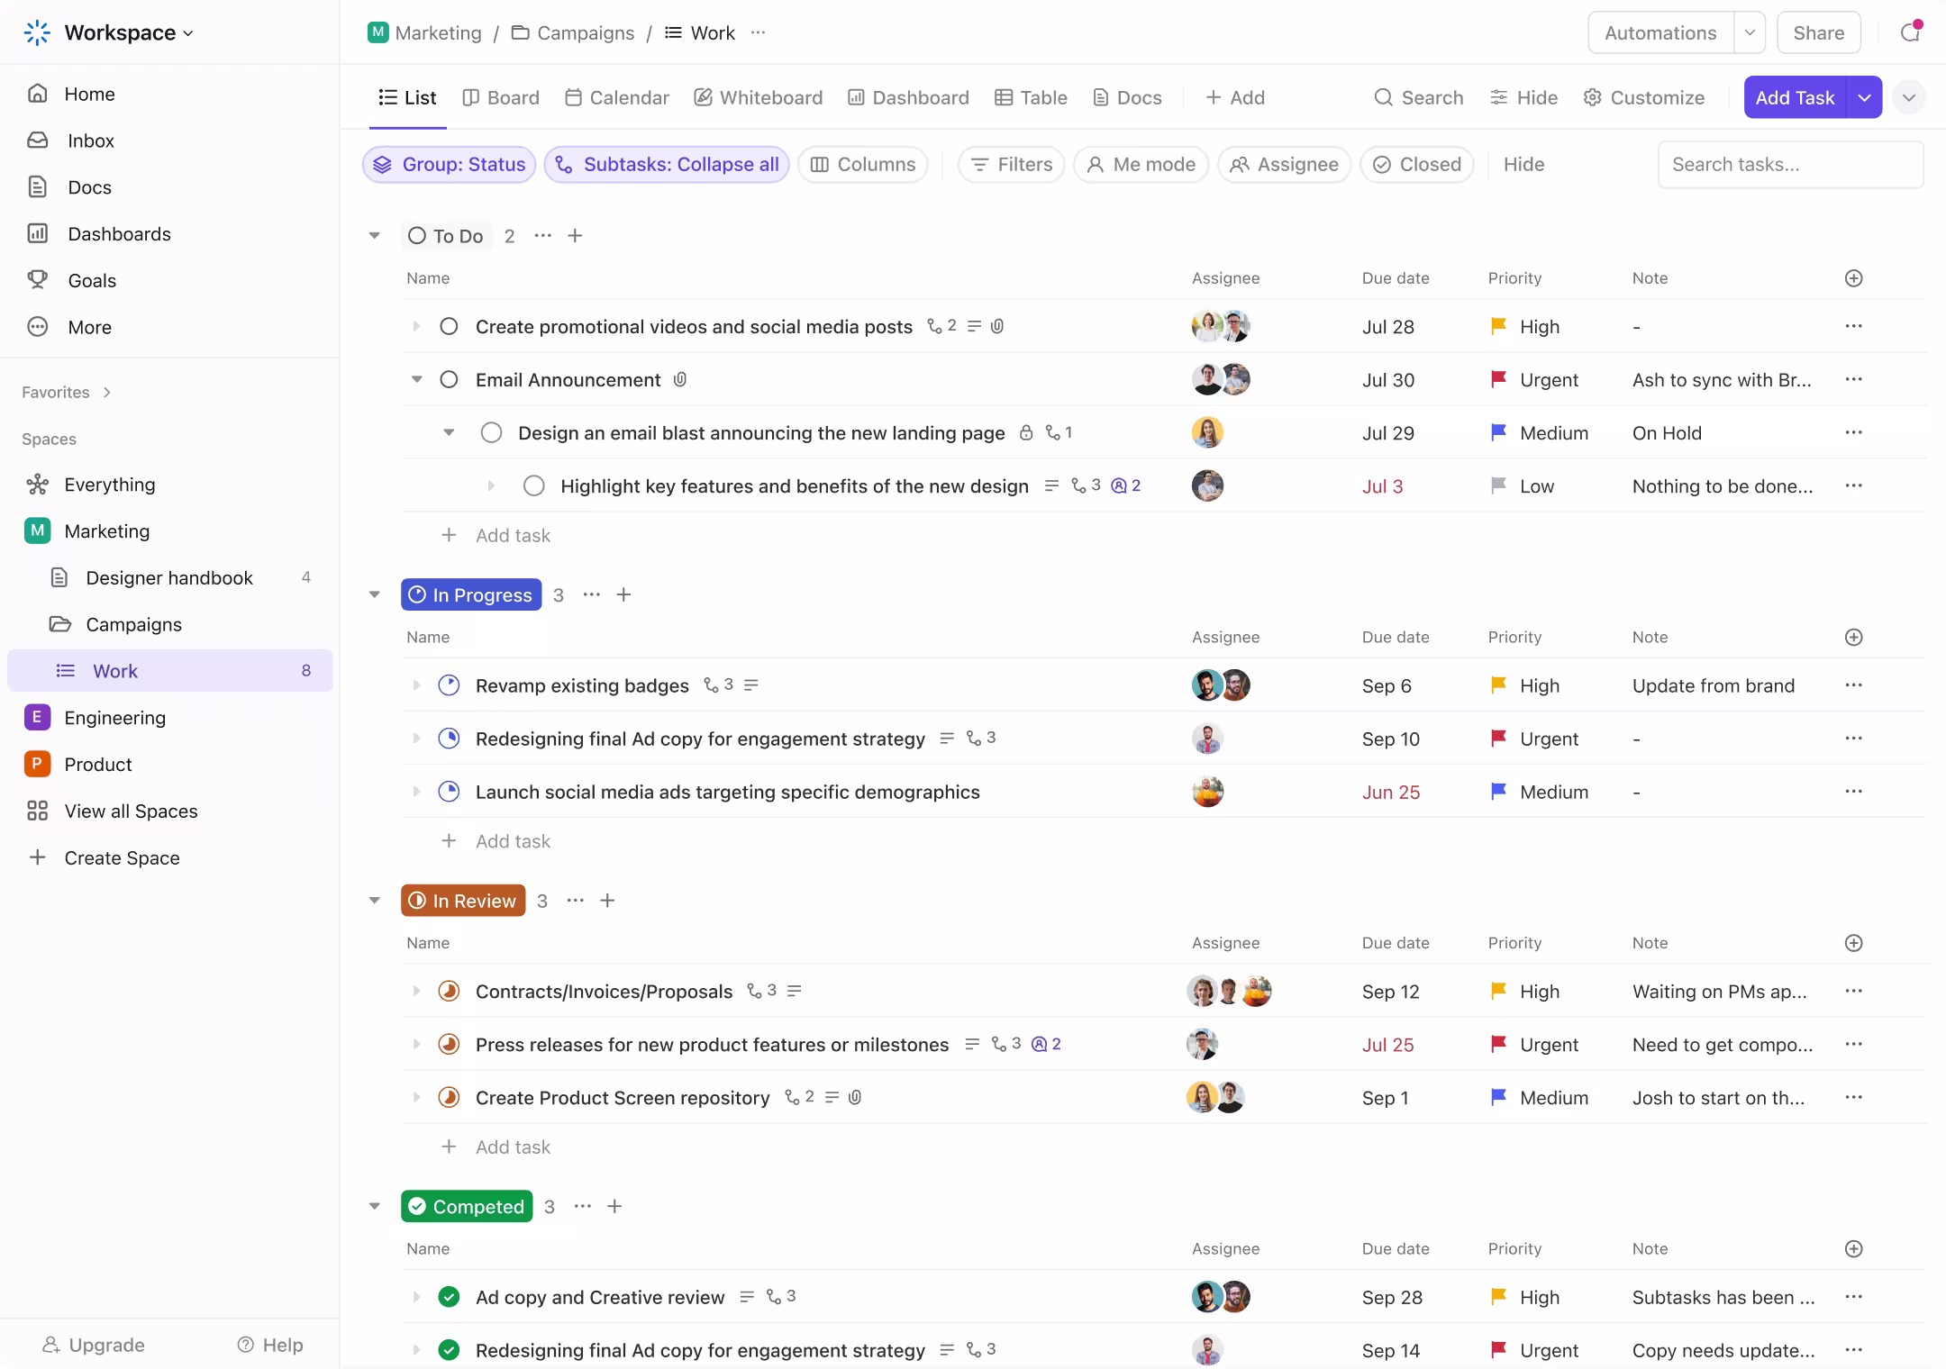Viewport: 1946px width, 1369px height.
Task: Toggle status circle for Create promotional videos task
Action: (x=449, y=326)
